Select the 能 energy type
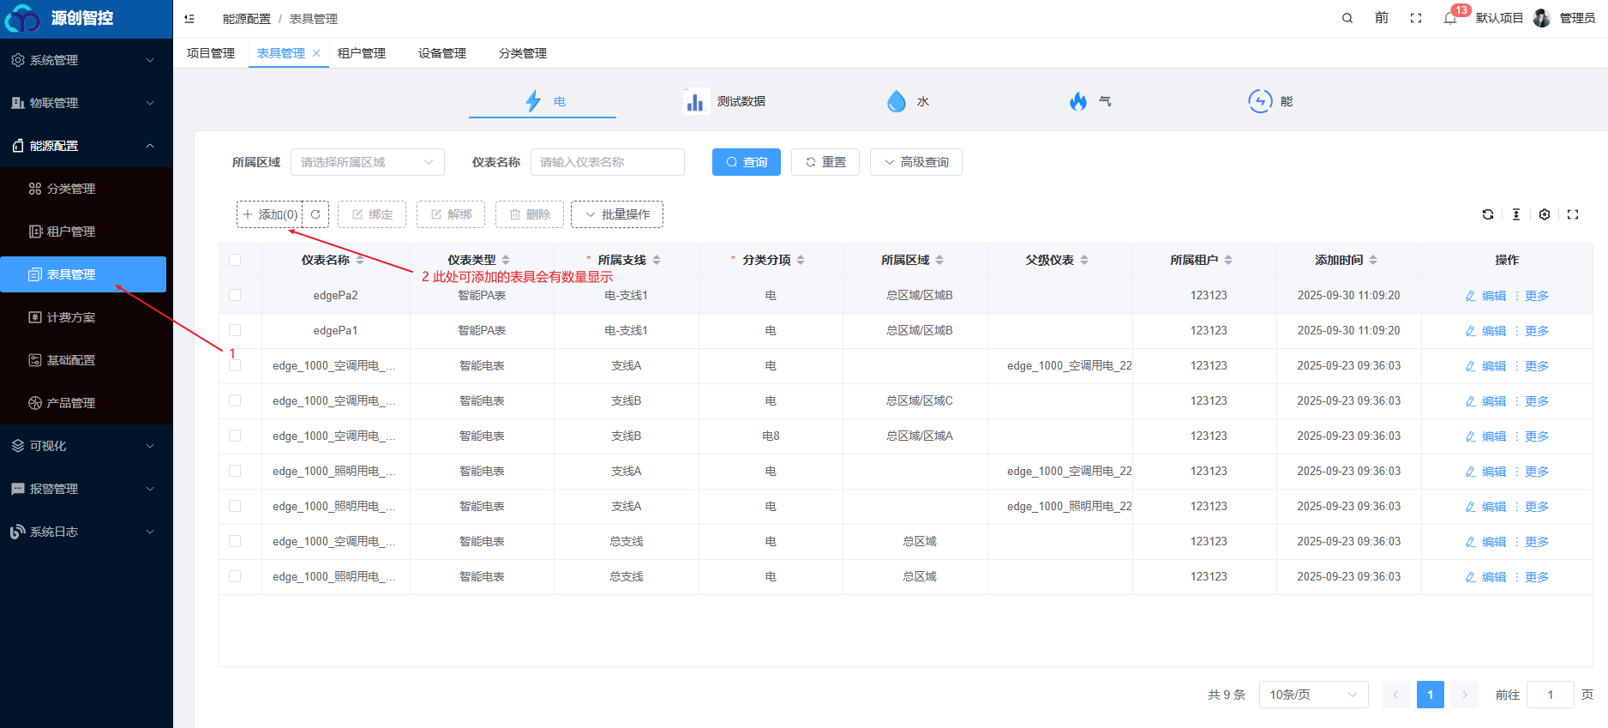 click(1270, 101)
